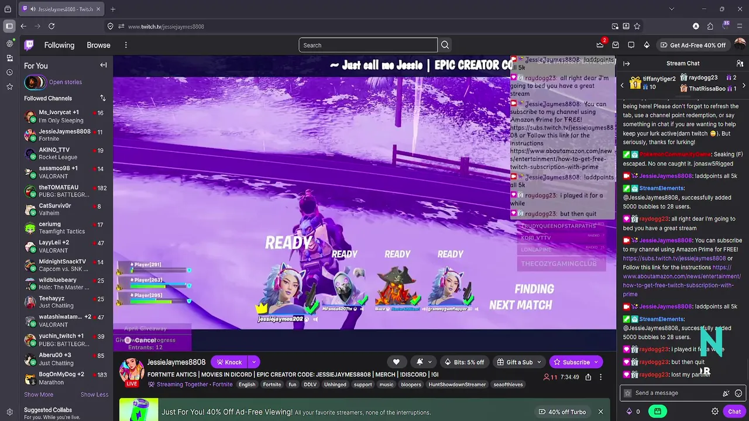Go to the Following tab

pyautogui.click(x=59, y=45)
